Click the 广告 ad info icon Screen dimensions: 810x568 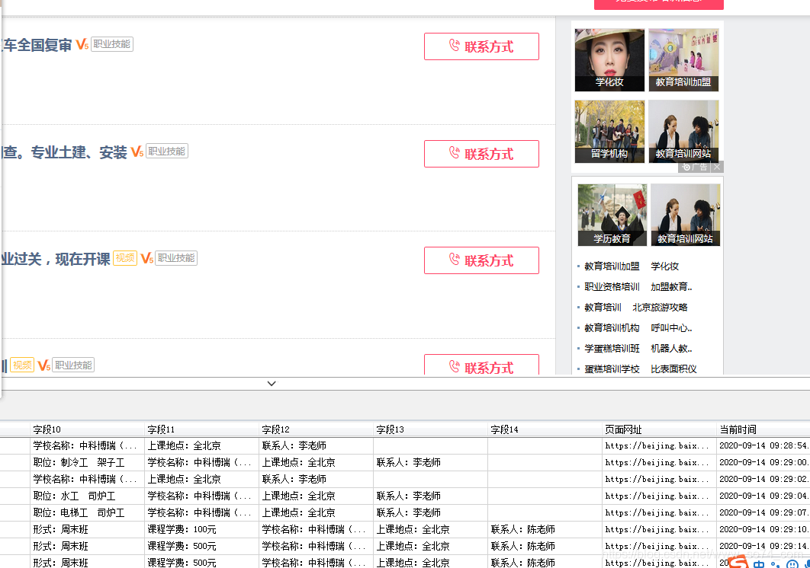[x=694, y=168]
